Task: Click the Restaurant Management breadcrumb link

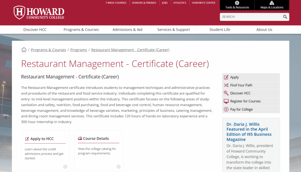Action: coord(130,50)
